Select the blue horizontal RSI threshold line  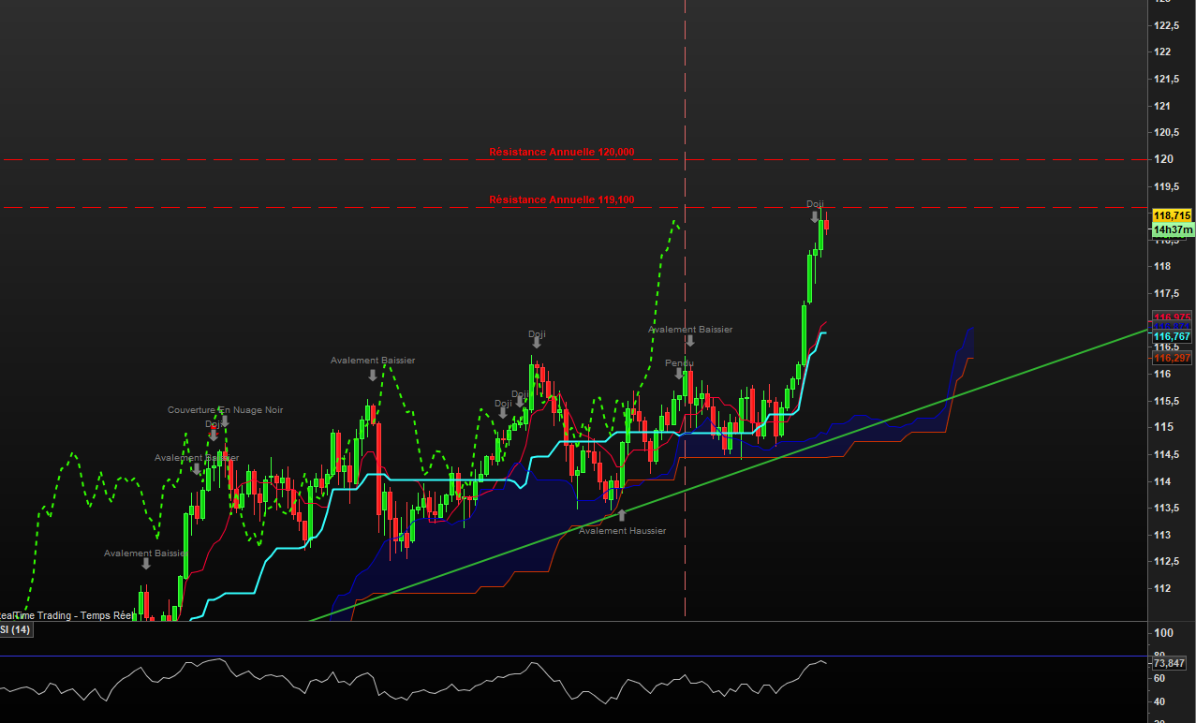[x=573, y=657]
